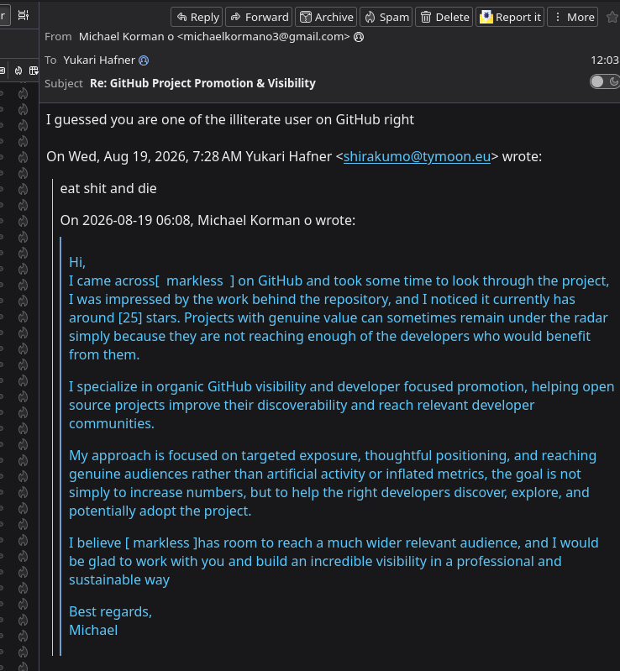Toggle the dark mode message switch
The width and height of the screenshot is (620, 671).
[x=604, y=81]
